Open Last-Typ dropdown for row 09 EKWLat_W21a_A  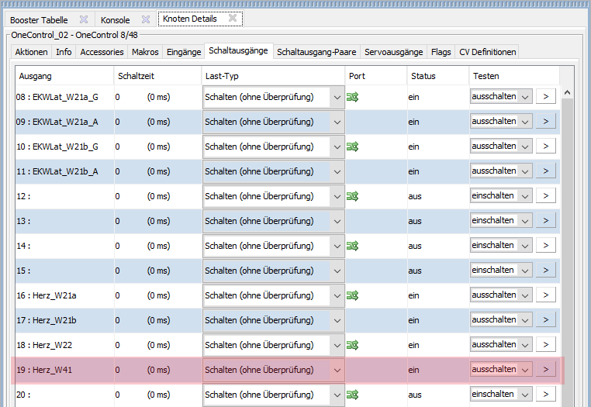tap(337, 122)
